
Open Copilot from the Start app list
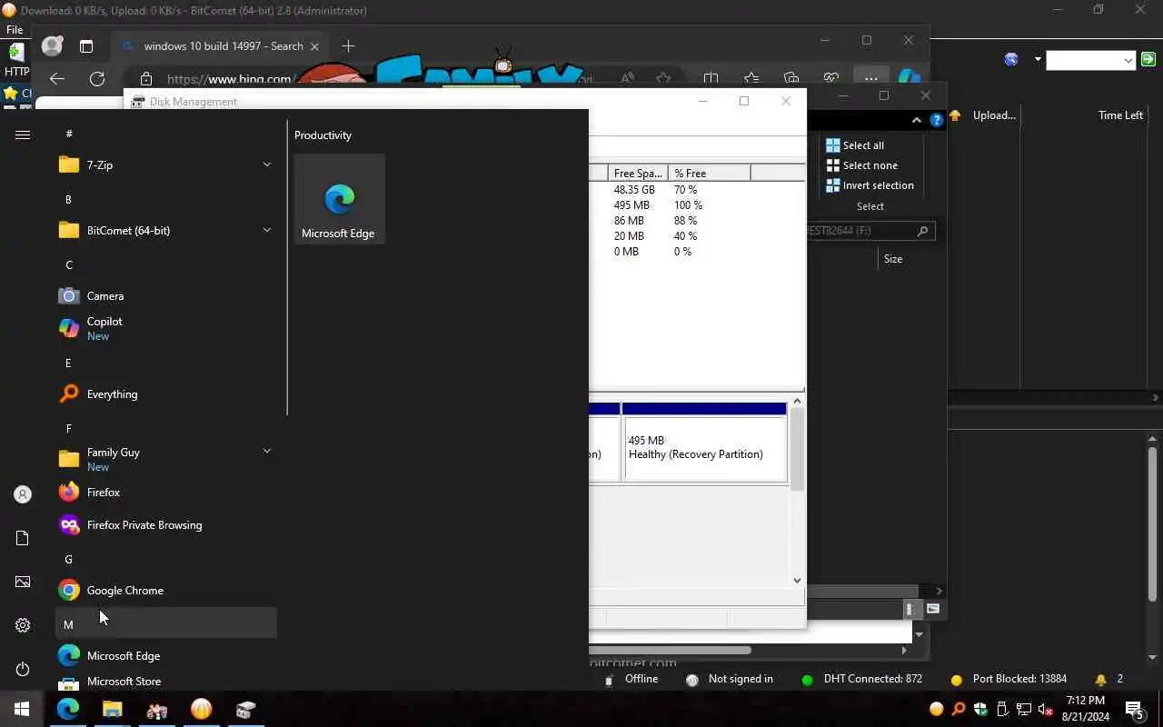[x=166, y=328]
